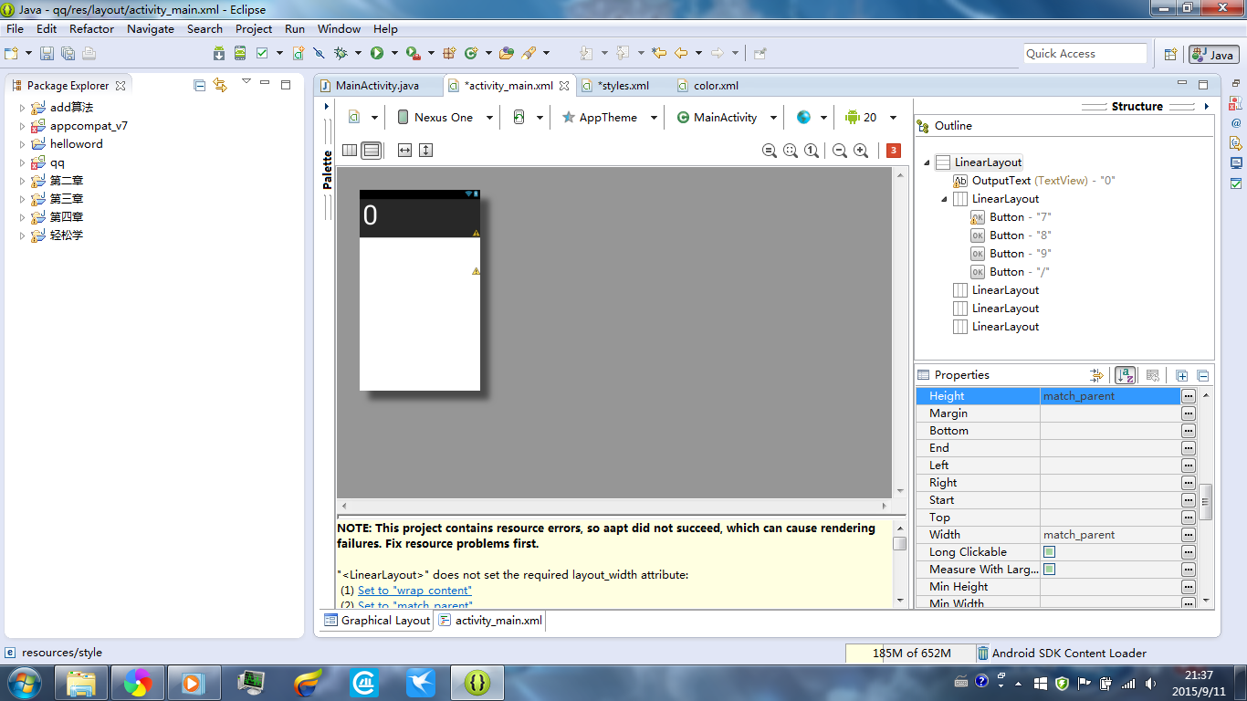The image size is (1247, 701).
Task: Click the ellipsis button for Height
Action: click(x=1189, y=396)
